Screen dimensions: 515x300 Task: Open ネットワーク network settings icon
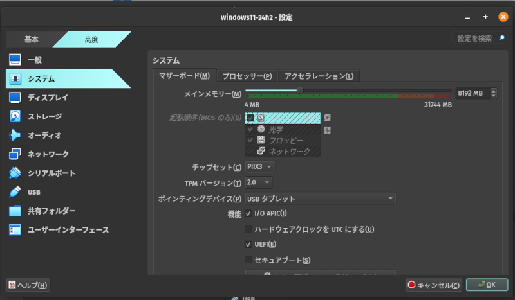15,154
